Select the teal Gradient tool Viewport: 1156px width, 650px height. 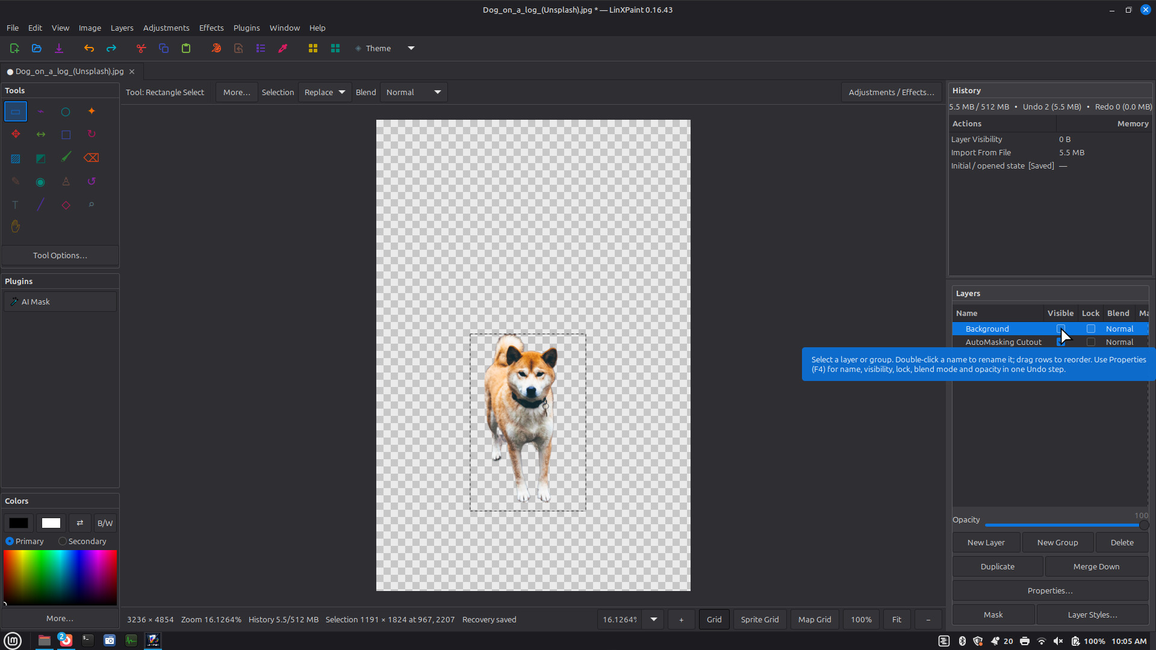point(41,158)
